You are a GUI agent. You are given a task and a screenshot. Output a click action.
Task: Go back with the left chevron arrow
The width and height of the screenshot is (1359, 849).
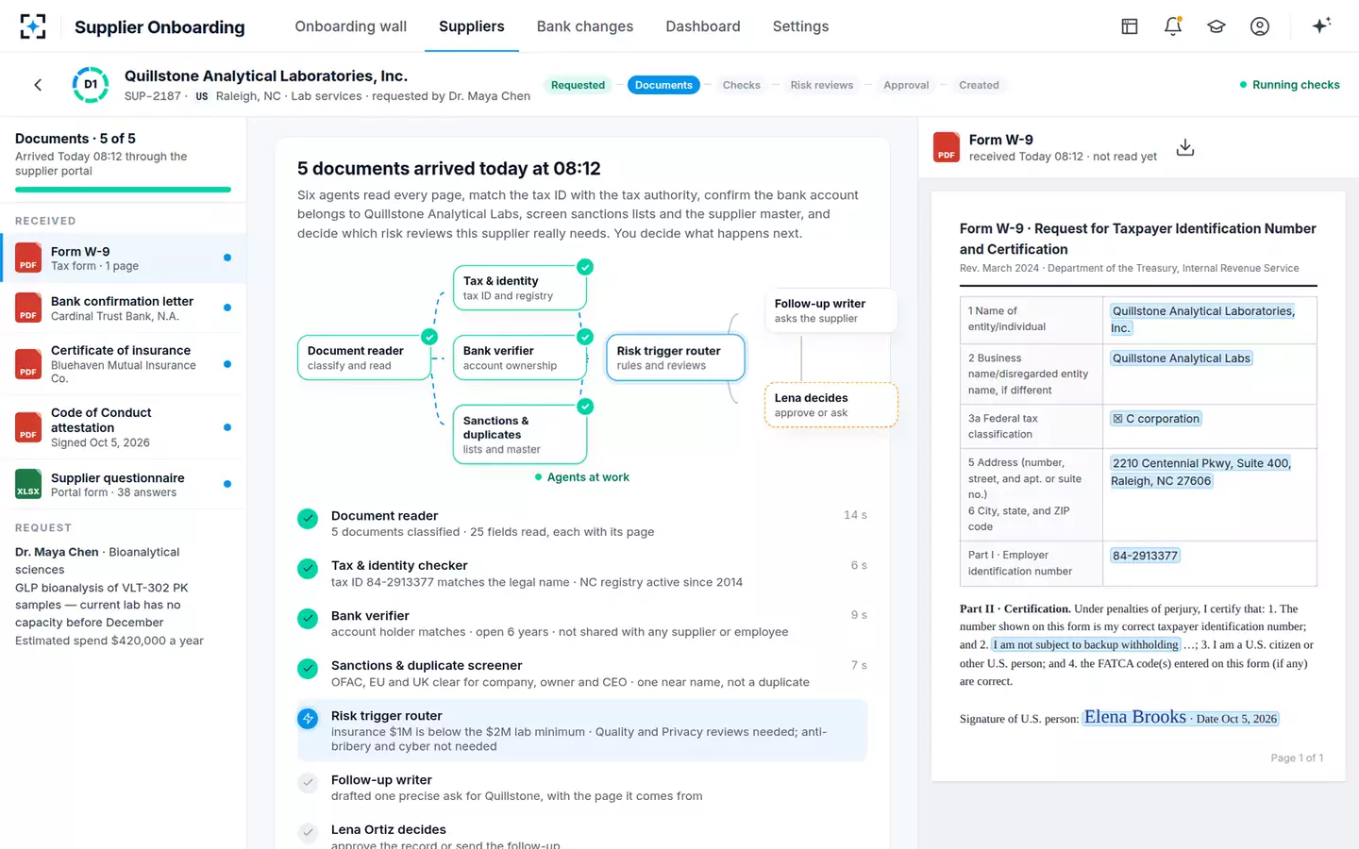(38, 85)
